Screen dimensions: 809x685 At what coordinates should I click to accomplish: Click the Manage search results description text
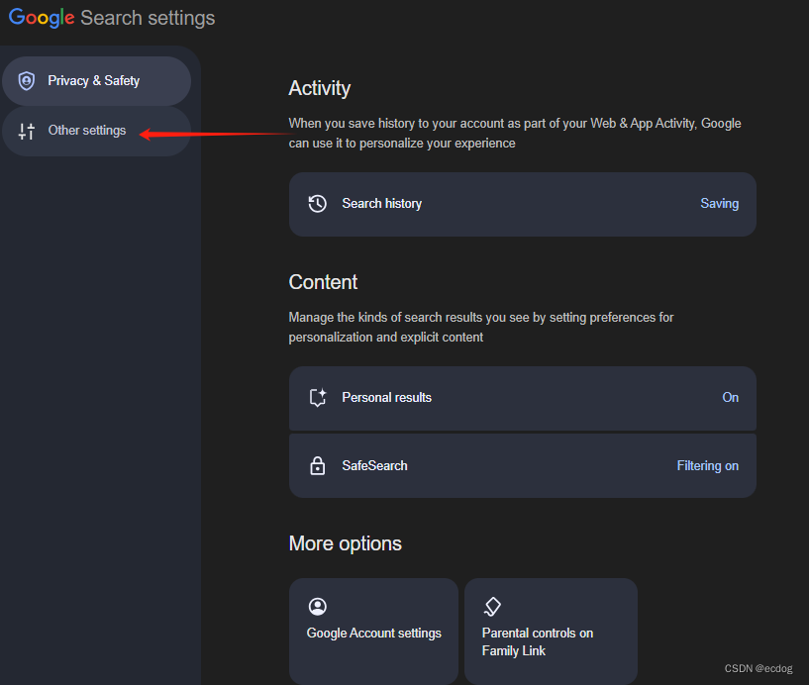(481, 327)
